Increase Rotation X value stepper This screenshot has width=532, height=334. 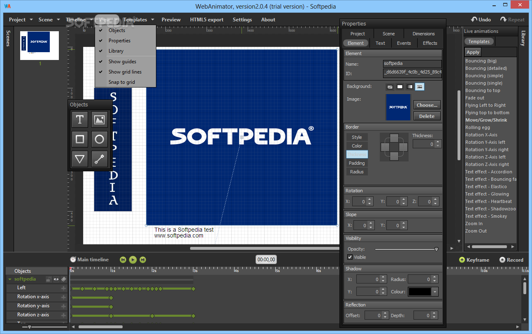pyautogui.click(x=369, y=200)
